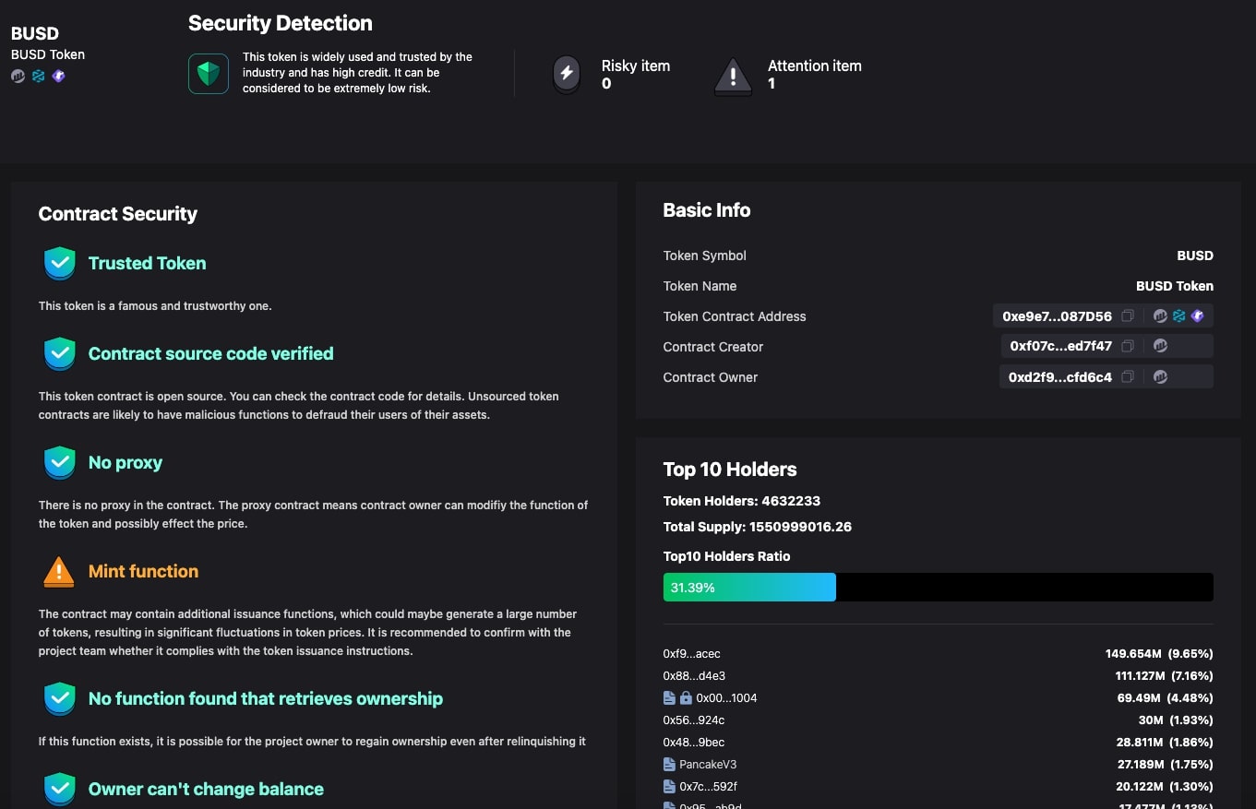Open holder address 0x48...9bec
This screenshot has height=809, width=1256.
(x=694, y=743)
